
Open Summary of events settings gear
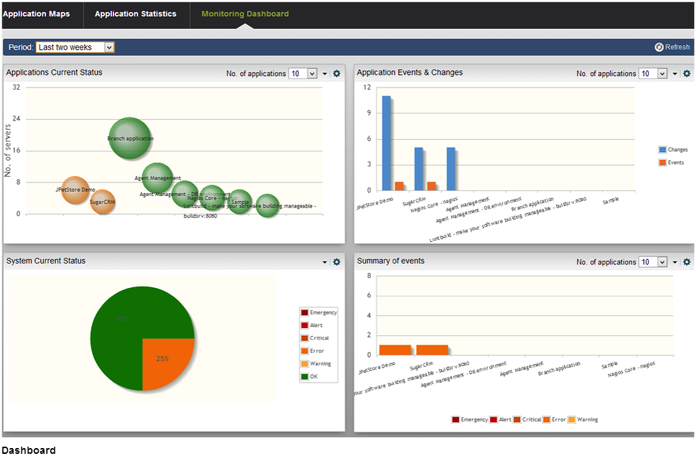[x=687, y=262]
